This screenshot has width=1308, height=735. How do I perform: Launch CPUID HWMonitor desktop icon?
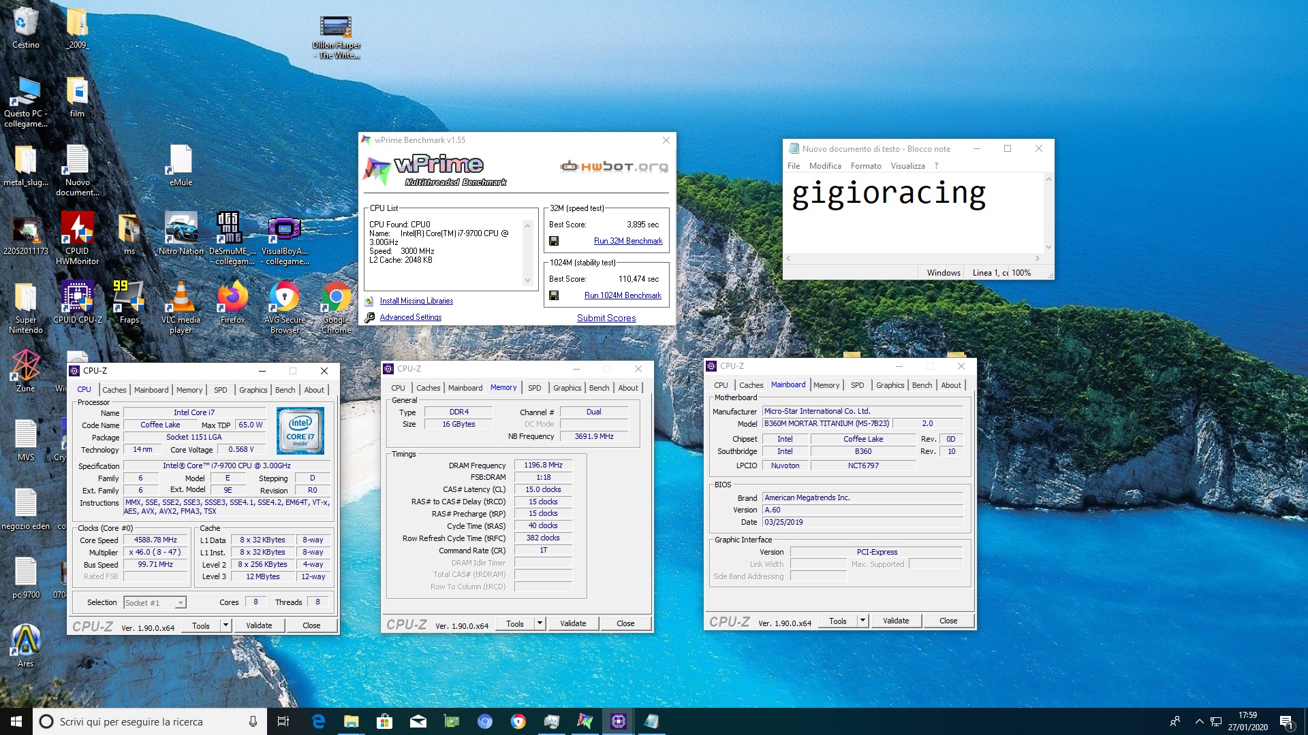tap(77, 229)
